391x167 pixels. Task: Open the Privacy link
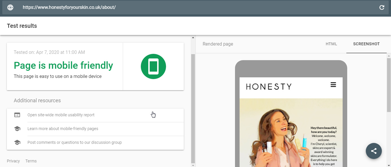coord(13,161)
